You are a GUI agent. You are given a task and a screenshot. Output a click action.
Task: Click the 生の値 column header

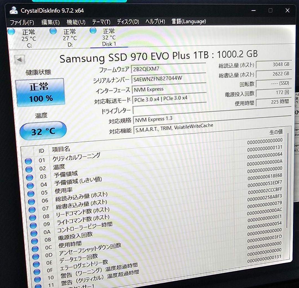pyautogui.click(x=276, y=132)
